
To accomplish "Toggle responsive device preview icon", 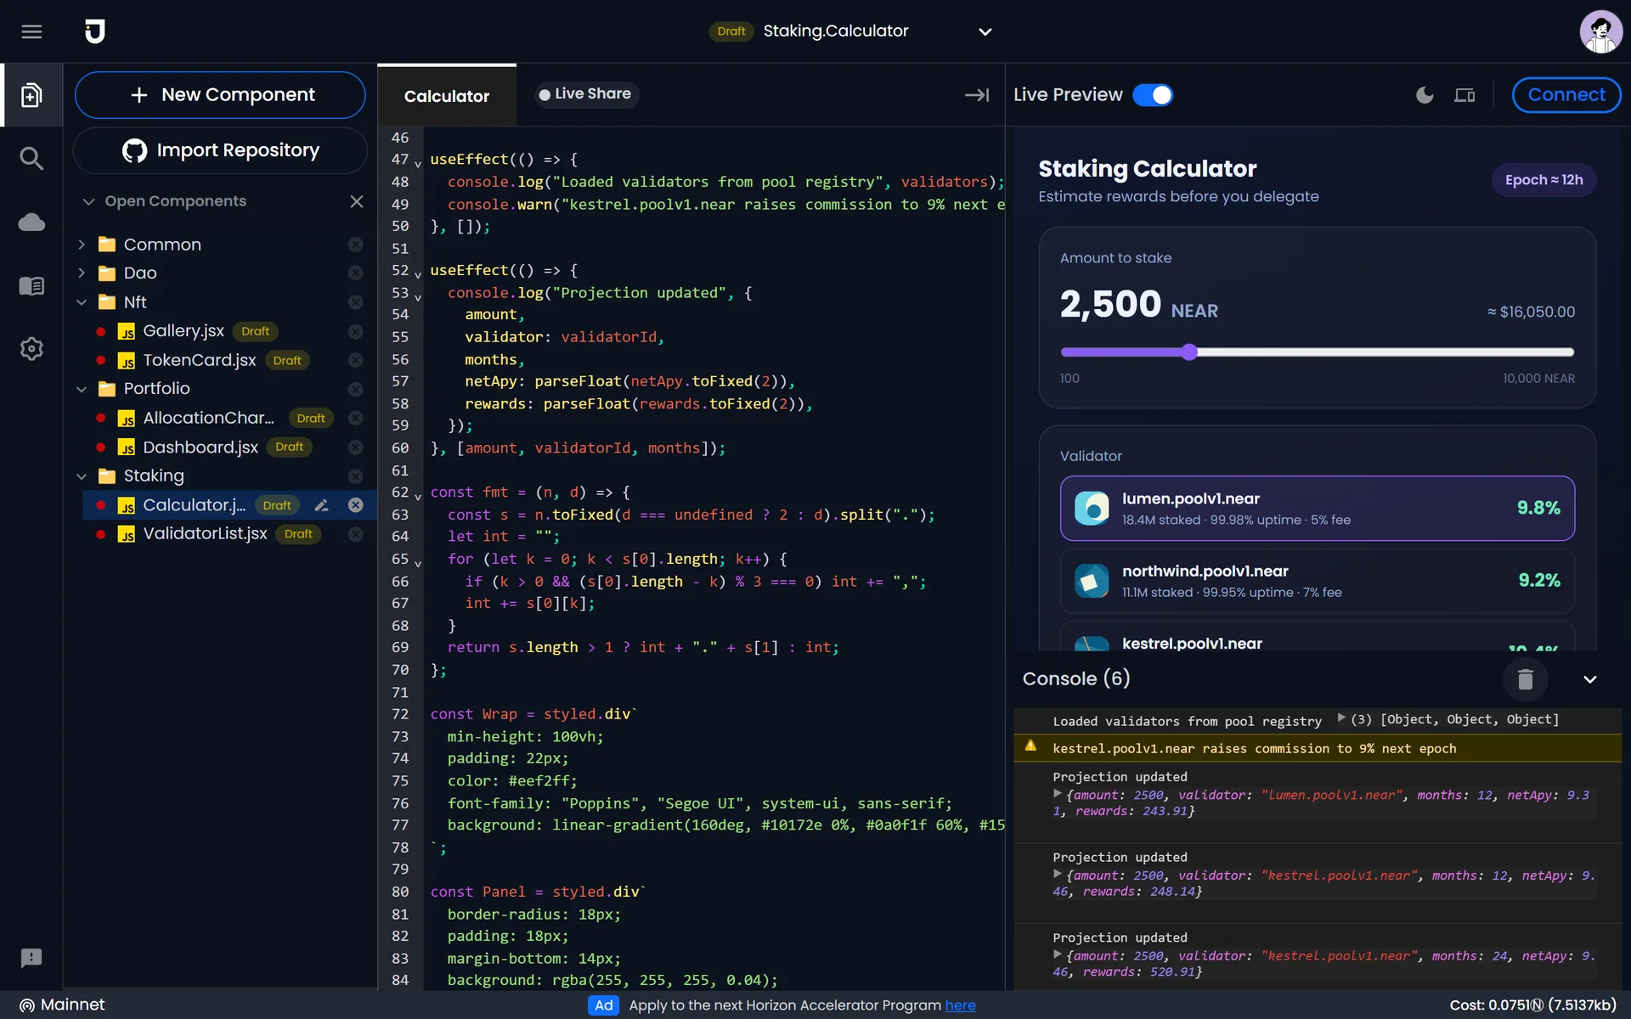I will click(x=1465, y=95).
